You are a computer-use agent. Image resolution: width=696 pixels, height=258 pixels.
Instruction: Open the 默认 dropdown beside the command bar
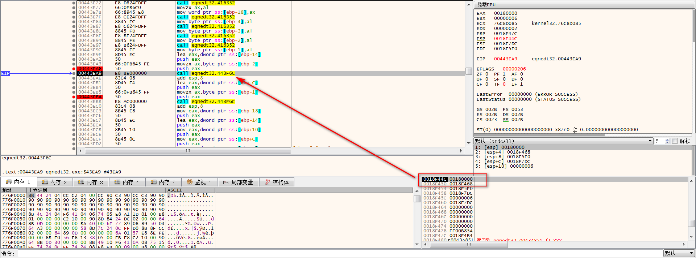point(679,253)
